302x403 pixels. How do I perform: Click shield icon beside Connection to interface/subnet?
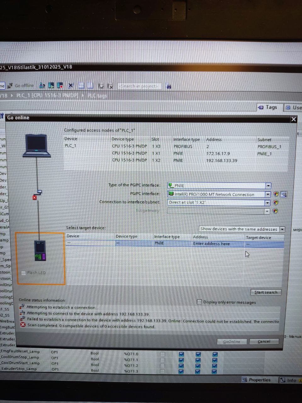(276, 202)
